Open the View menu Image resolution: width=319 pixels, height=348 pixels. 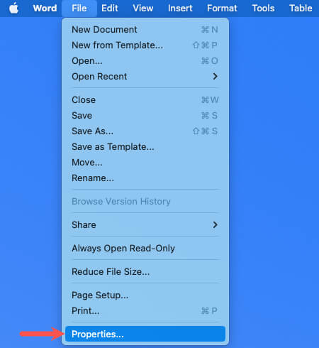click(x=143, y=9)
